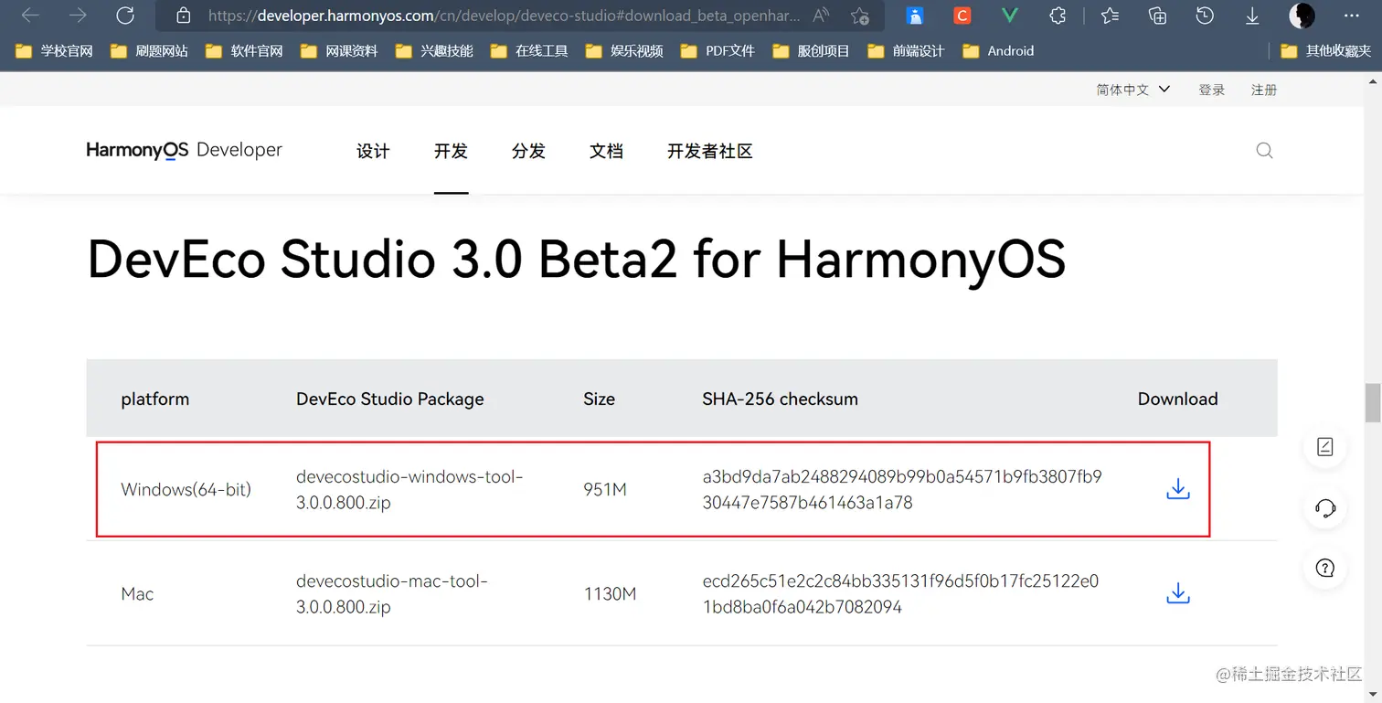Viewport: 1382px width, 703px height.
Task: Open the blue extension icon in toolbar
Action: coord(915,16)
